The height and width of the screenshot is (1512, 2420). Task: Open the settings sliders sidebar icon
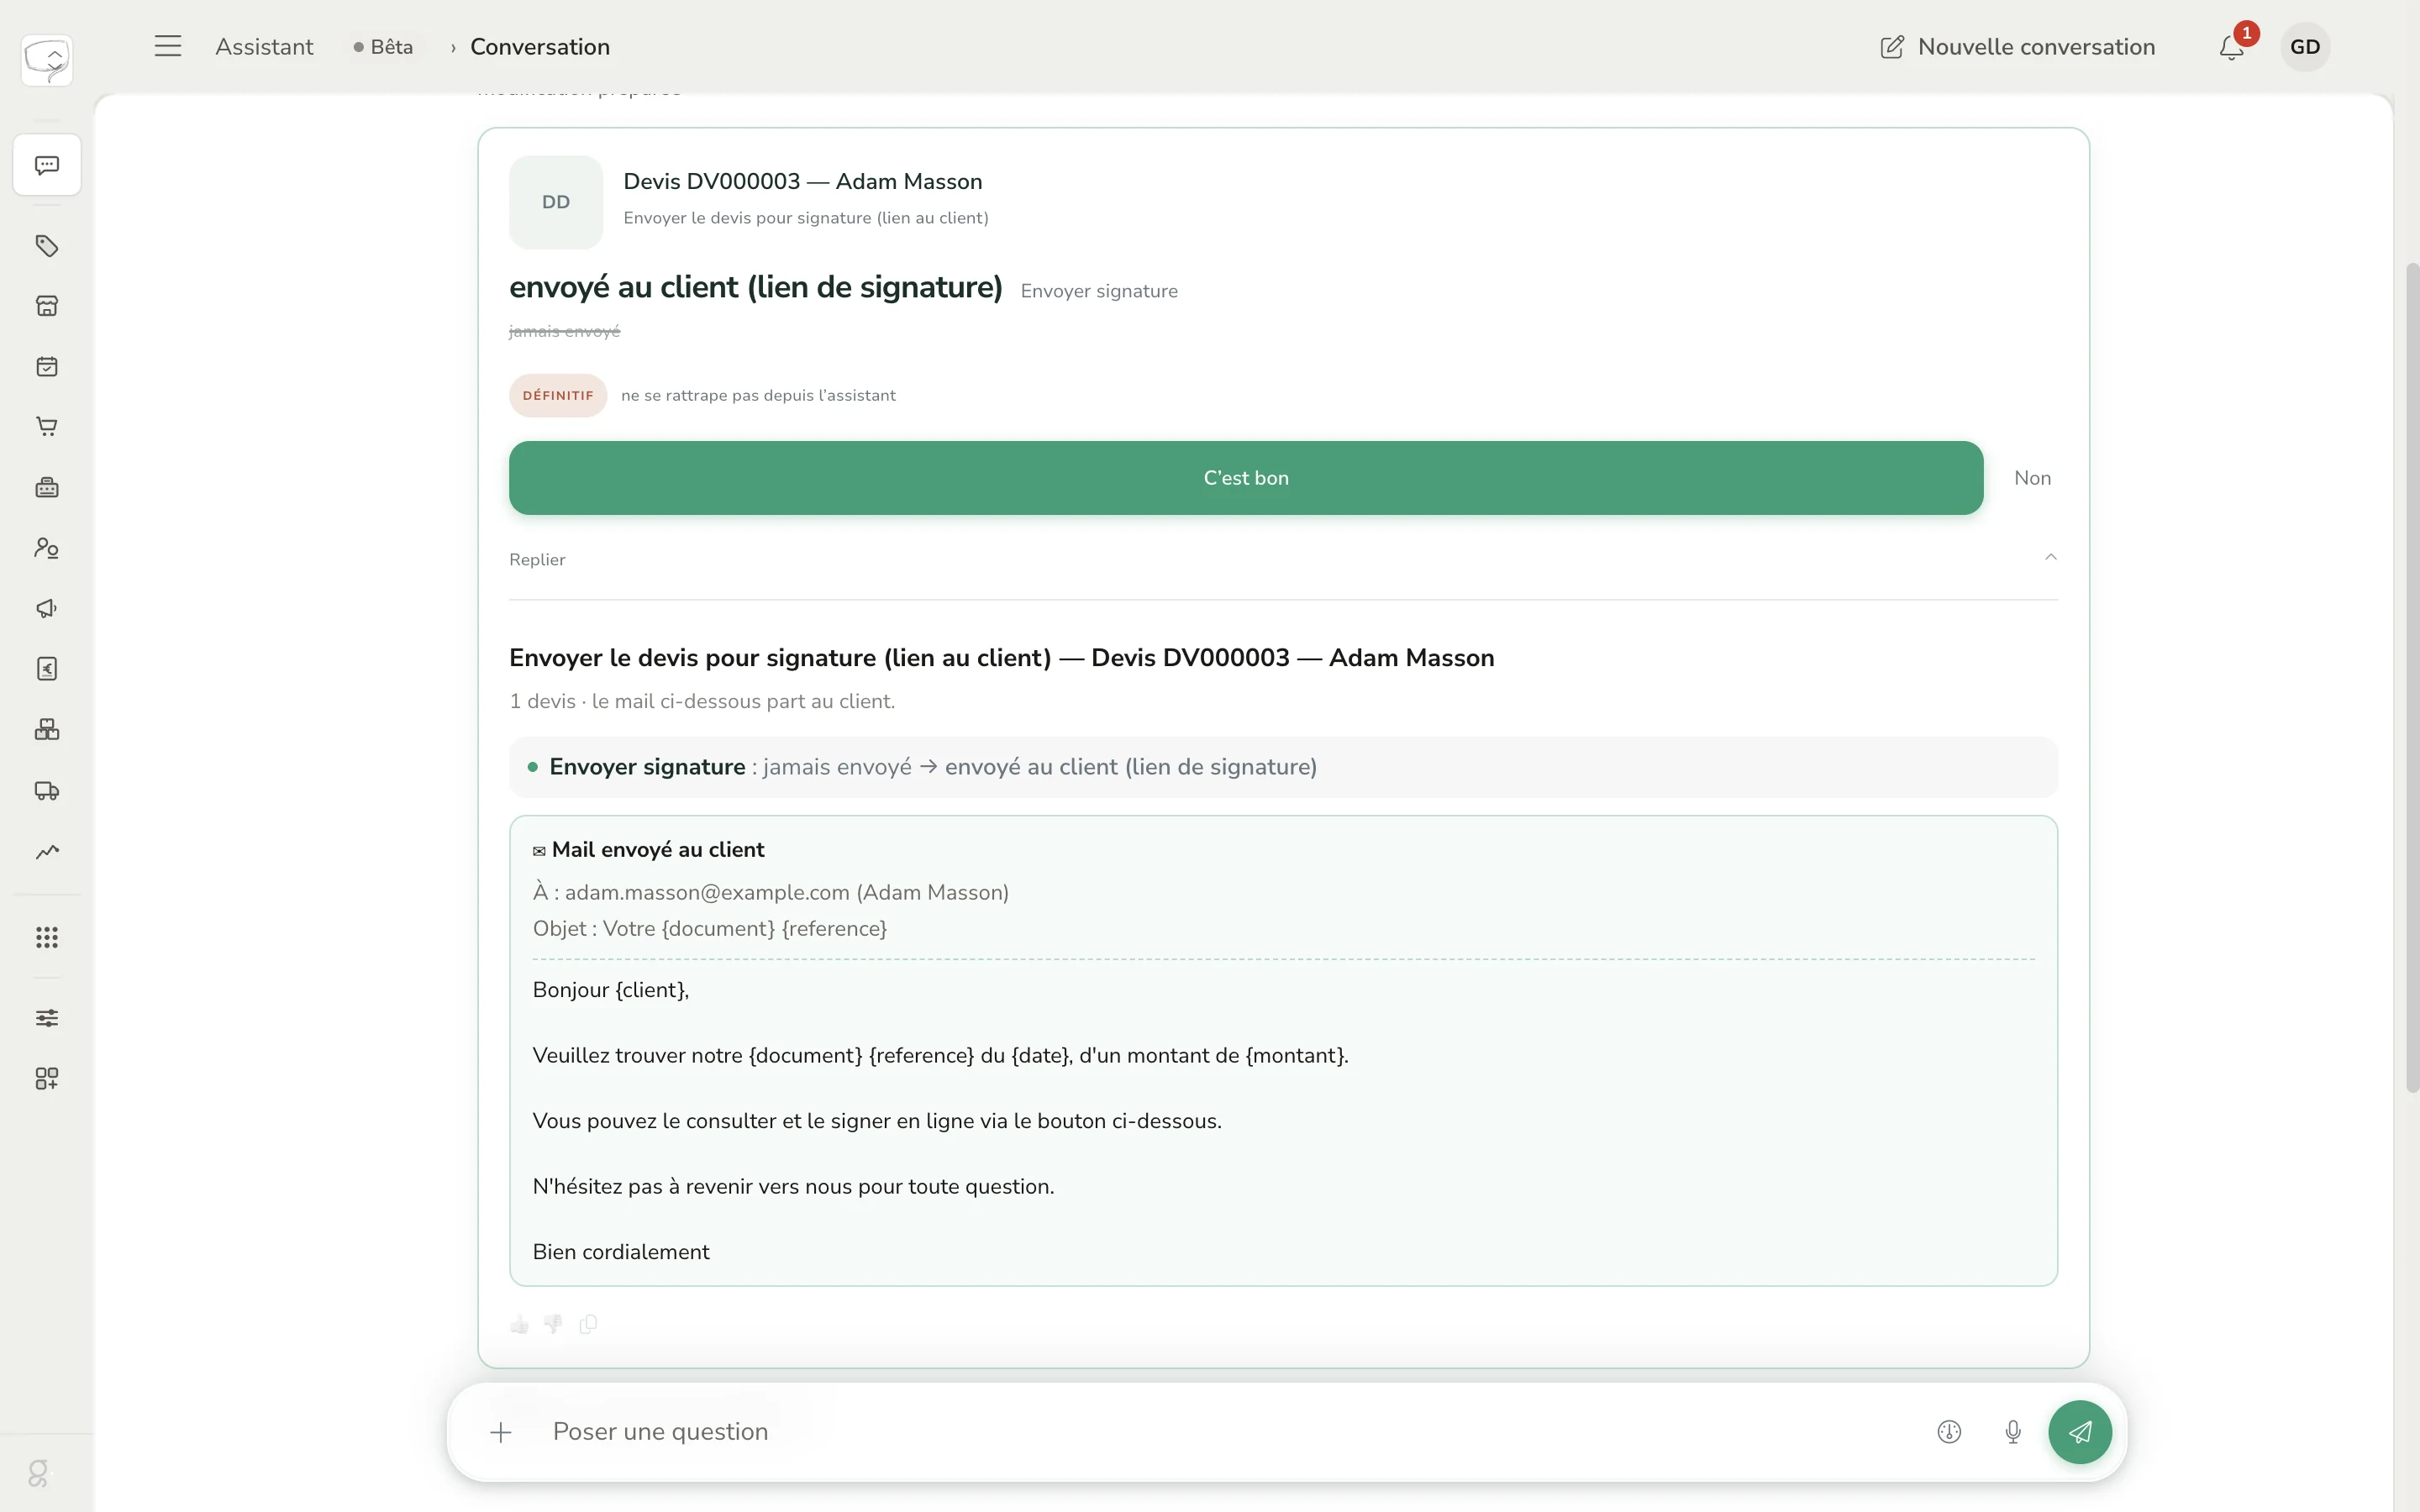click(47, 1018)
